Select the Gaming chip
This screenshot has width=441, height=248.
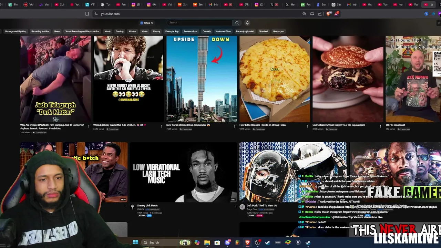(x=120, y=31)
